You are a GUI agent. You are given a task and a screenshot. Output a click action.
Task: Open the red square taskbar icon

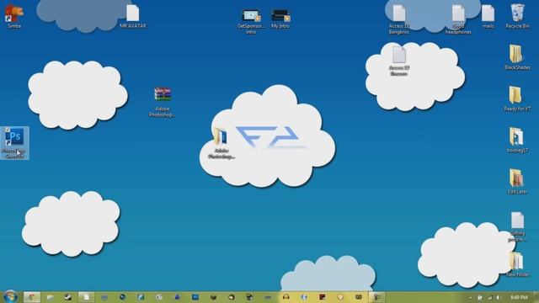pos(322,297)
